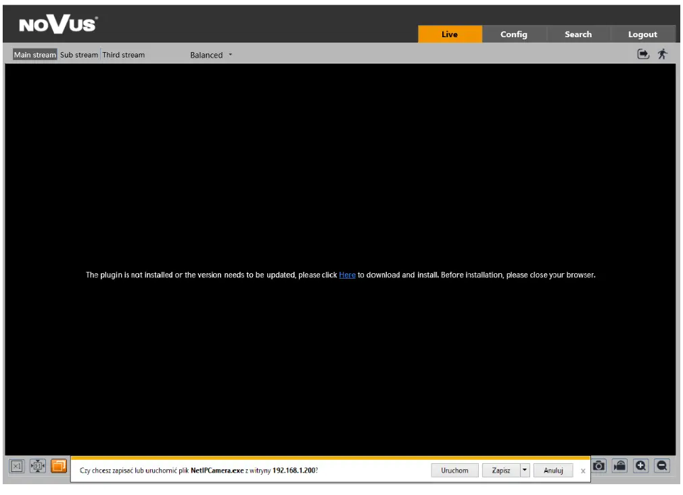
Task: Close the download notification bar
Action: click(x=583, y=471)
